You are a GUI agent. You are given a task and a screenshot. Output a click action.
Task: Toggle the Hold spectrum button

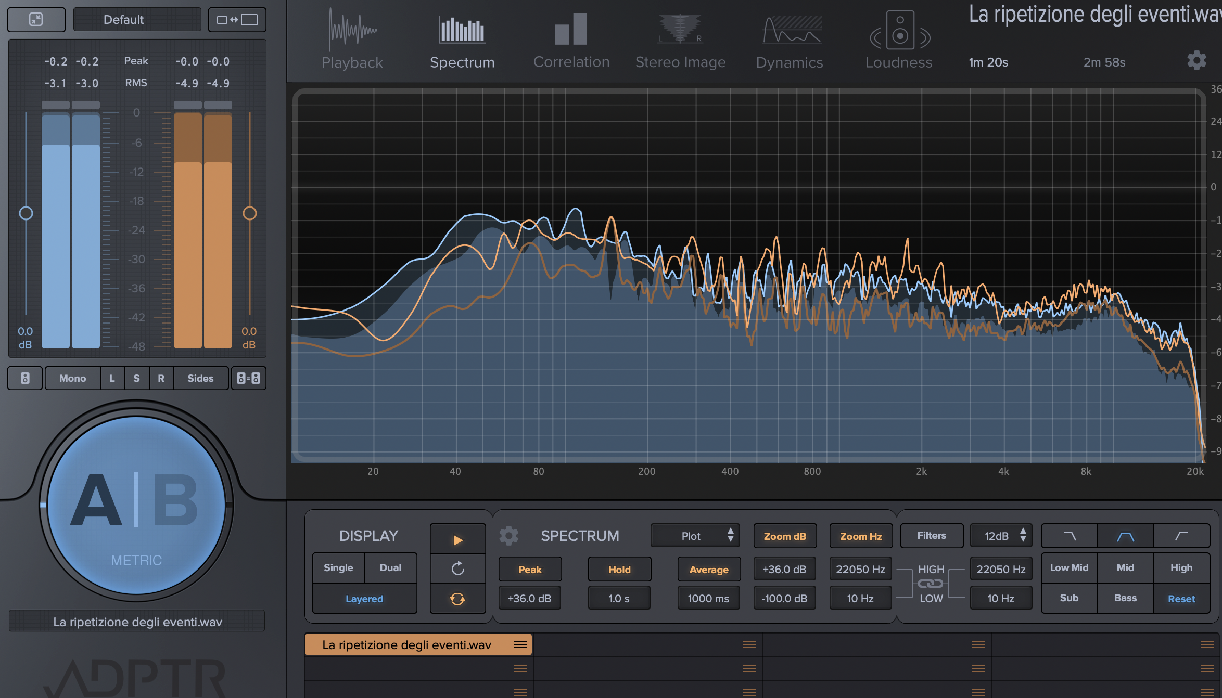pyautogui.click(x=619, y=570)
